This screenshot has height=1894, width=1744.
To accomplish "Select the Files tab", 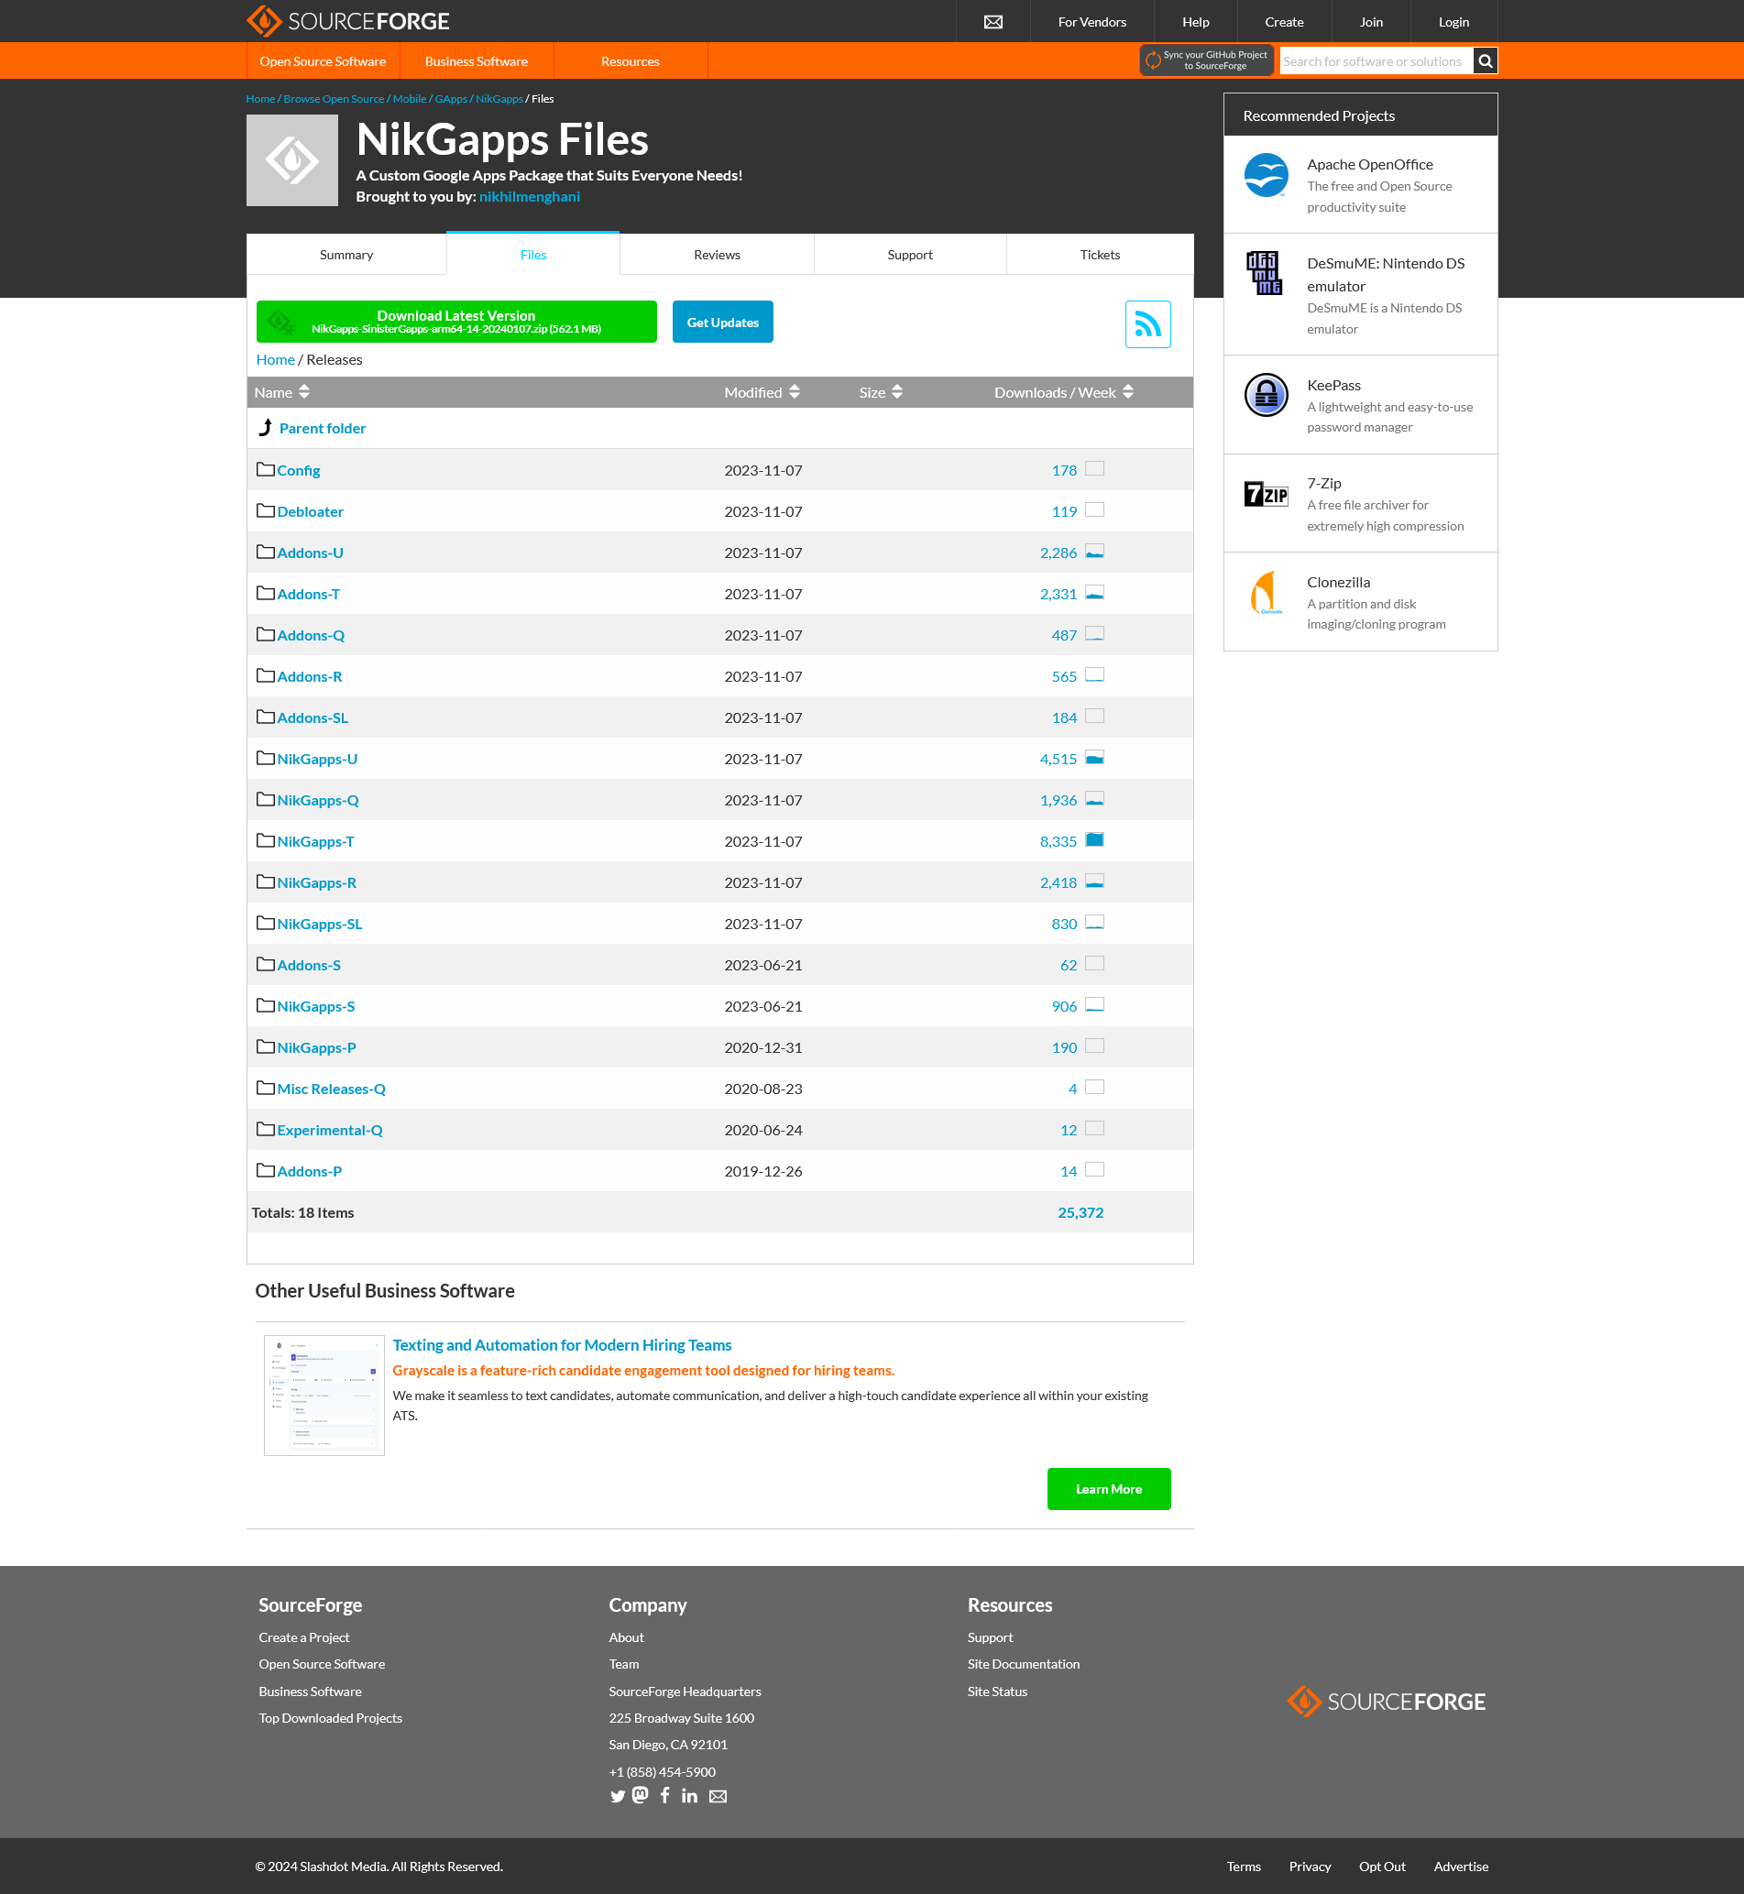I will pyautogui.click(x=533, y=255).
